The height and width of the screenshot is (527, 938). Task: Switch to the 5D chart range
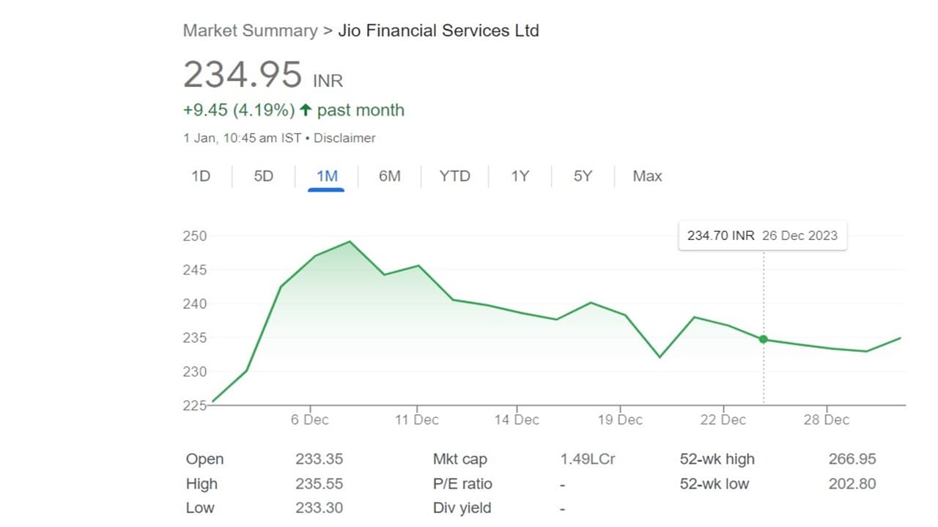(x=263, y=176)
